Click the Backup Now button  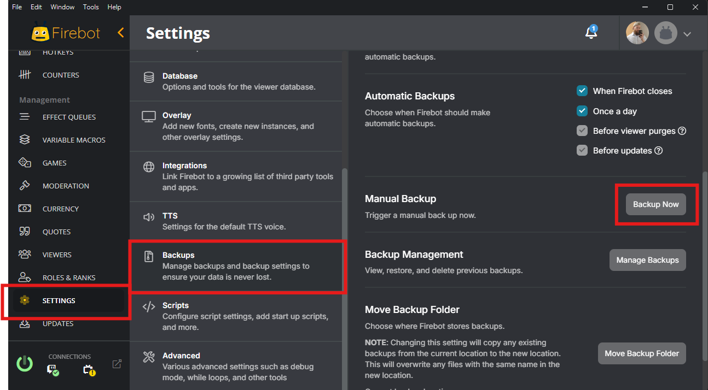click(655, 204)
